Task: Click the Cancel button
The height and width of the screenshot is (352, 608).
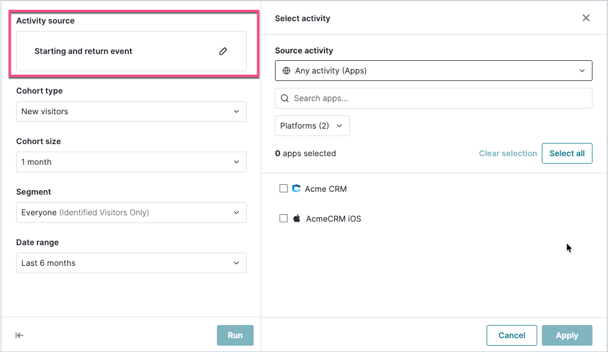Action: [x=512, y=335]
